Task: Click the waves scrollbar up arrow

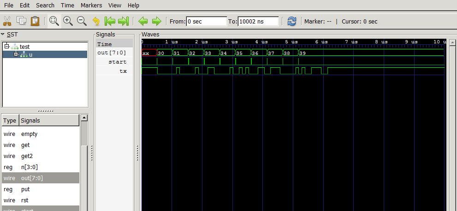Action: [452, 43]
